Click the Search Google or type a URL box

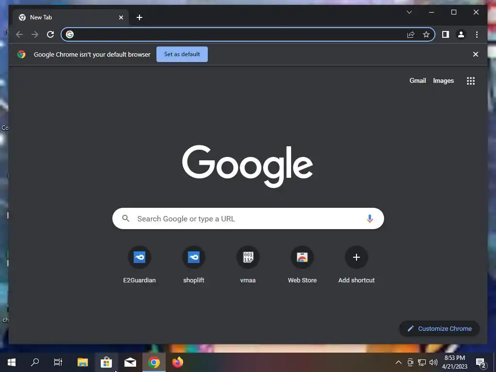coord(248,218)
